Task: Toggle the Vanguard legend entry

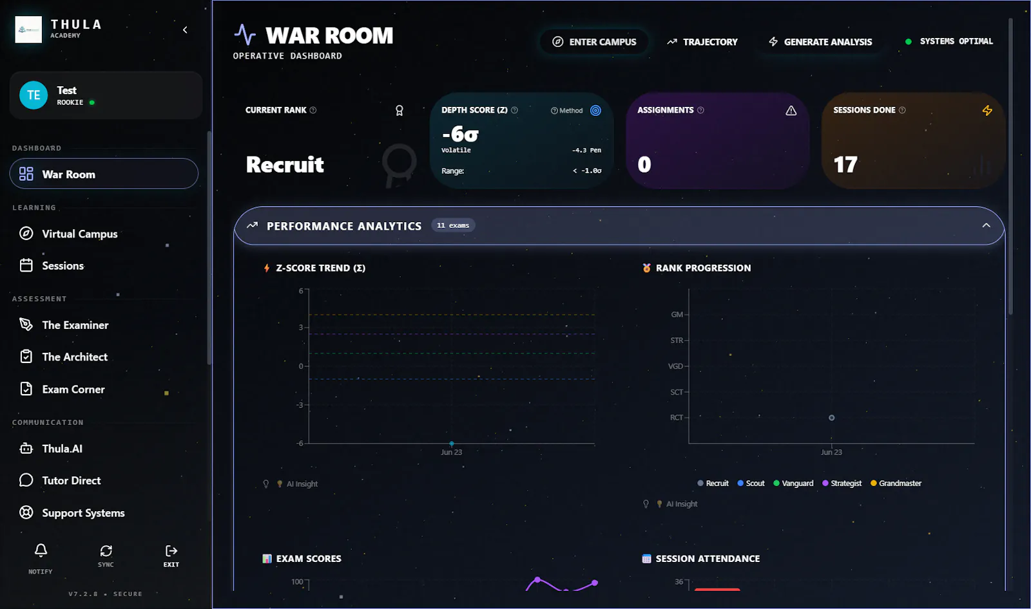Action: 793,483
